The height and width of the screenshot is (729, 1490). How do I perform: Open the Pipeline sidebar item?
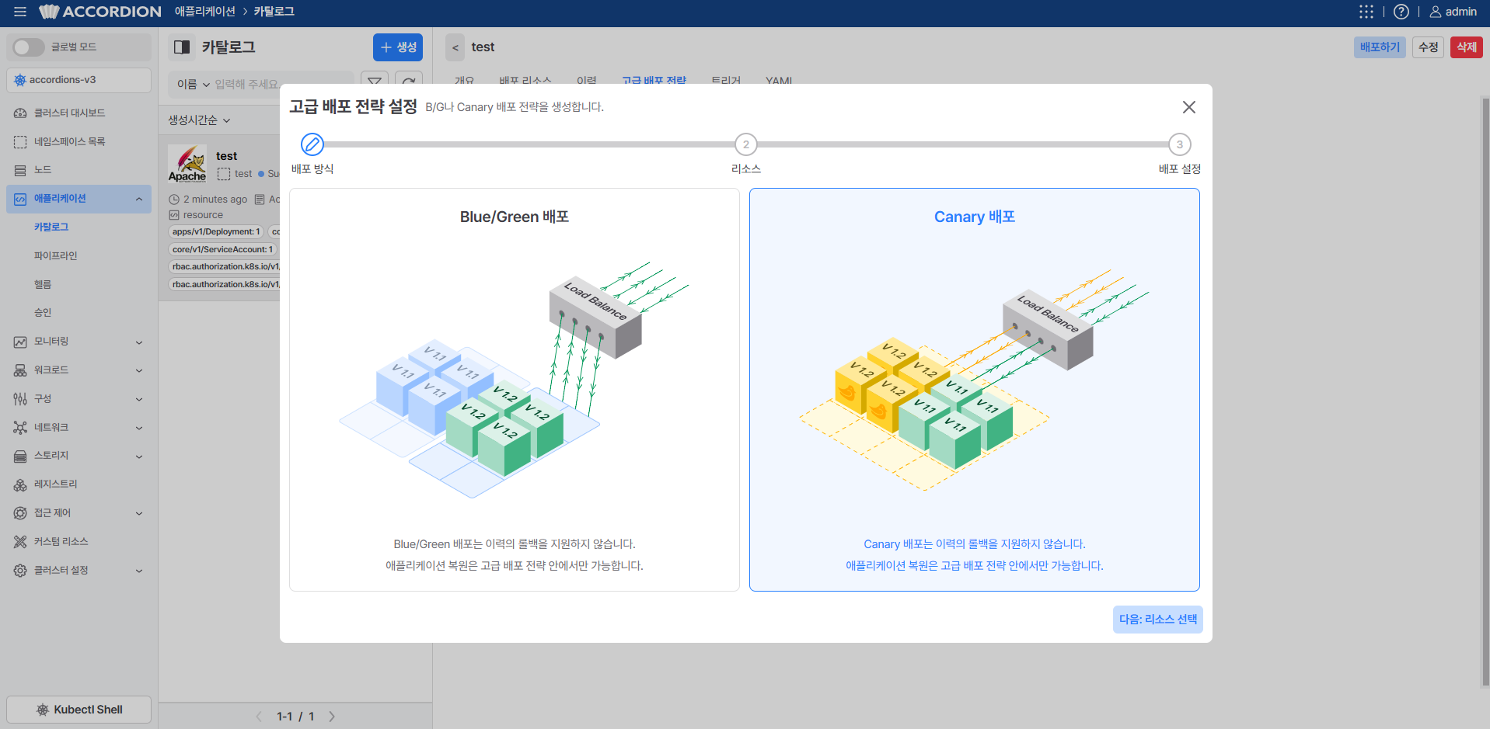tap(56, 256)
